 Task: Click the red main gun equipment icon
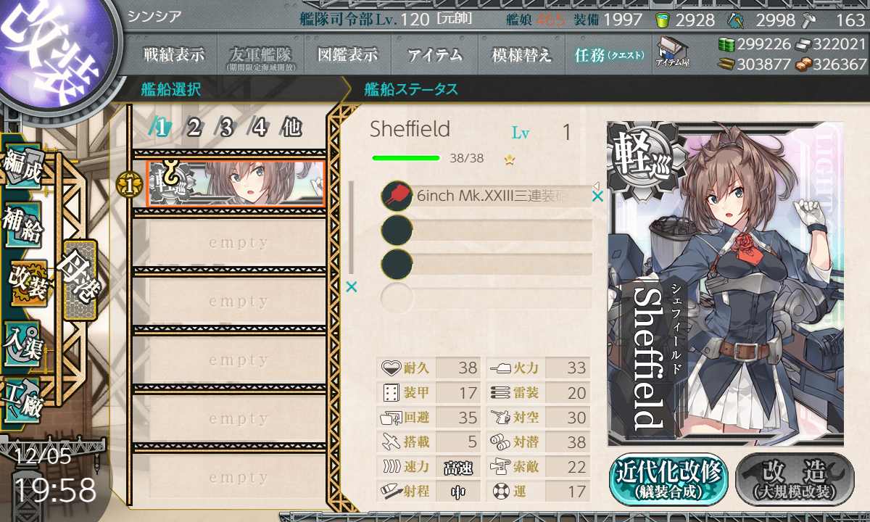click(397, 196)
